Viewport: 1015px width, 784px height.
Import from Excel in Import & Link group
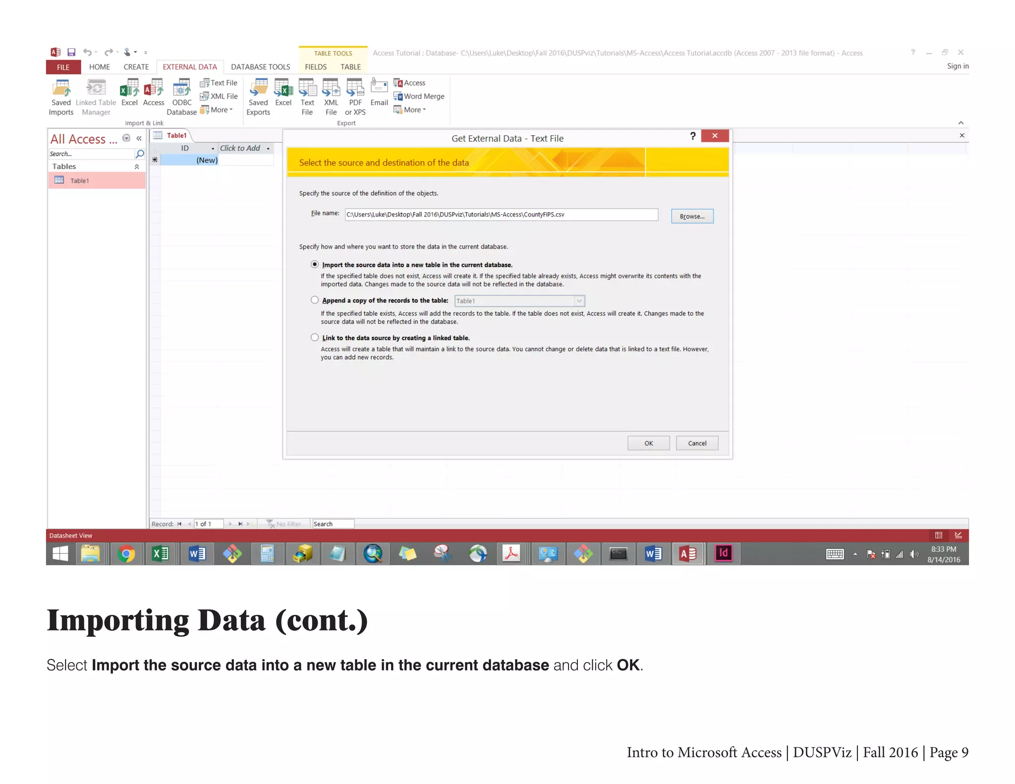(129, 93)
